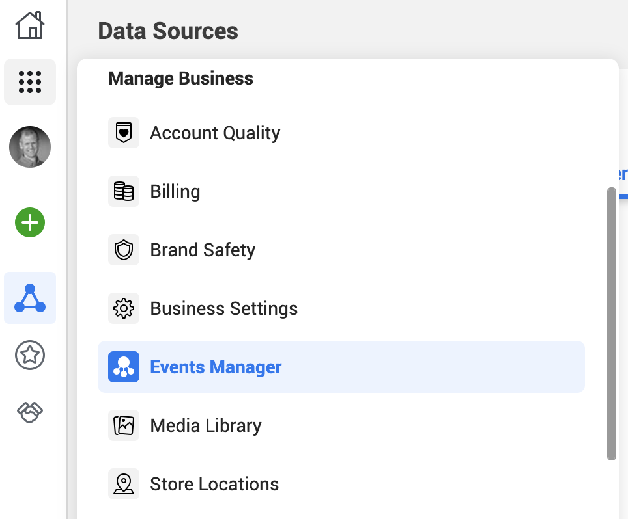
Task: Open the Store Locations entry
Action: pyautogui.click(x=341, y=484)
